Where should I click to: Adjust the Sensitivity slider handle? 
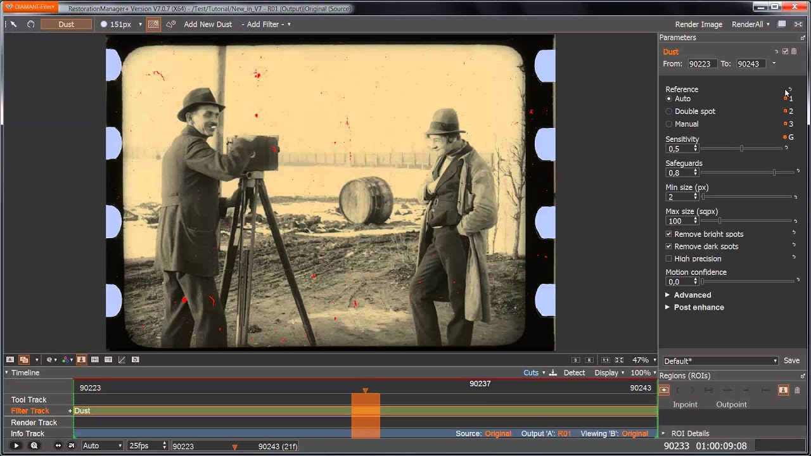[741, 148]
